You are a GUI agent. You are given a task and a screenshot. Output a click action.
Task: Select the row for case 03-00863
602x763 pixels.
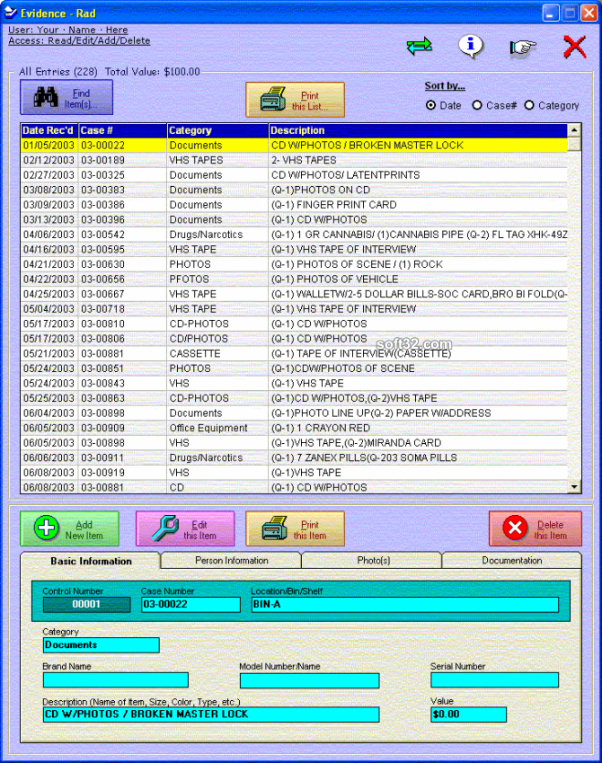click(295, 398)
